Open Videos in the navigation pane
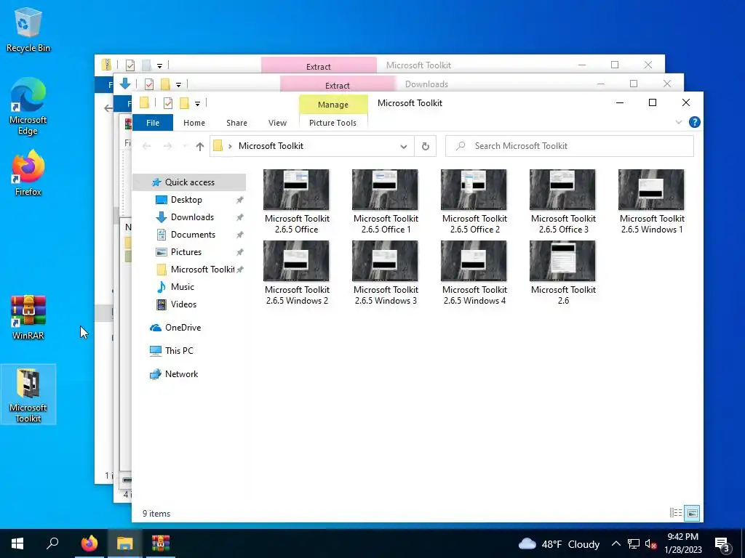 (183, 304)
